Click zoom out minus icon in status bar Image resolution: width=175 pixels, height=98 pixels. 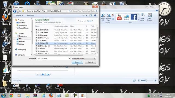139,81
